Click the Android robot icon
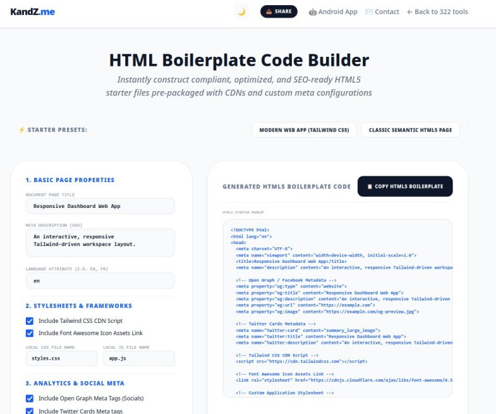 coord(313,12)
